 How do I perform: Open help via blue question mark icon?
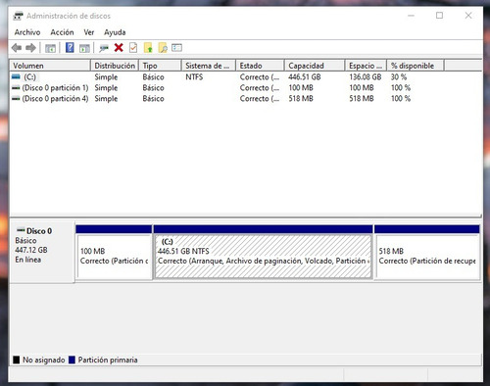(x=70, y=48)
